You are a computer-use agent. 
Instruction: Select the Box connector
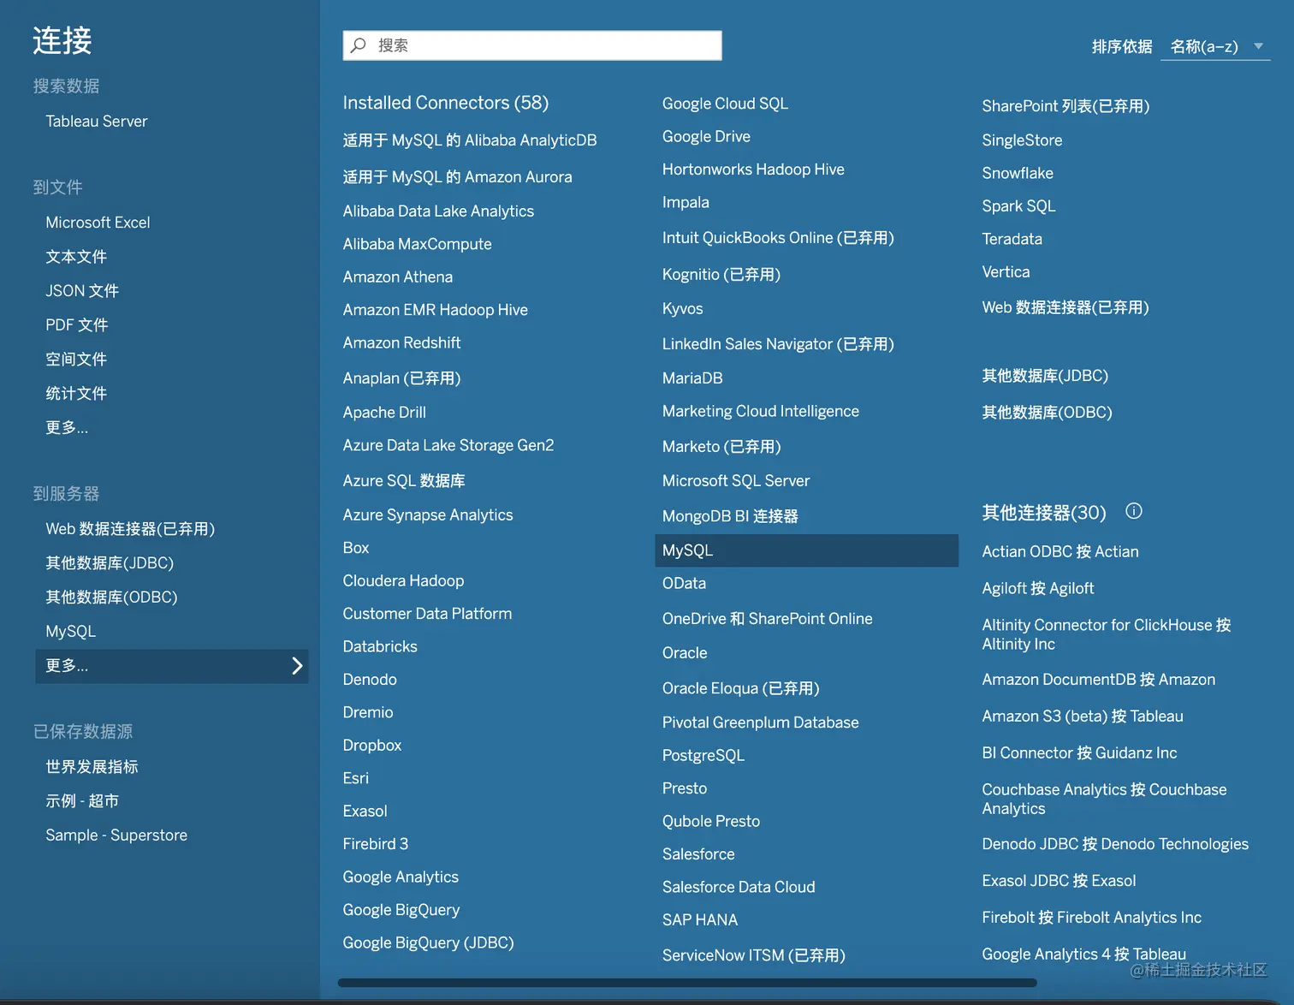(356, 548)
